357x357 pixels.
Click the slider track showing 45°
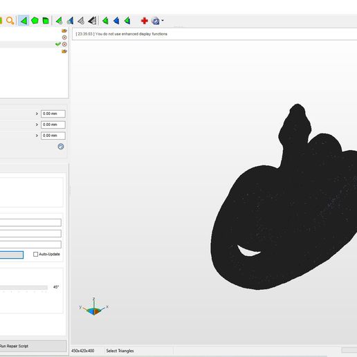(24, 287)
